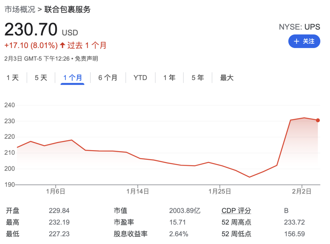Choose the YTD range tab

[x=140, y=78]
